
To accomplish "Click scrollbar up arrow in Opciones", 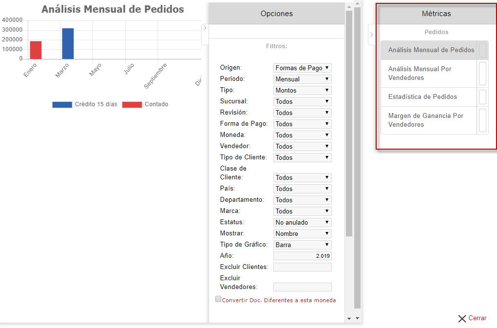I will point(349,6).
